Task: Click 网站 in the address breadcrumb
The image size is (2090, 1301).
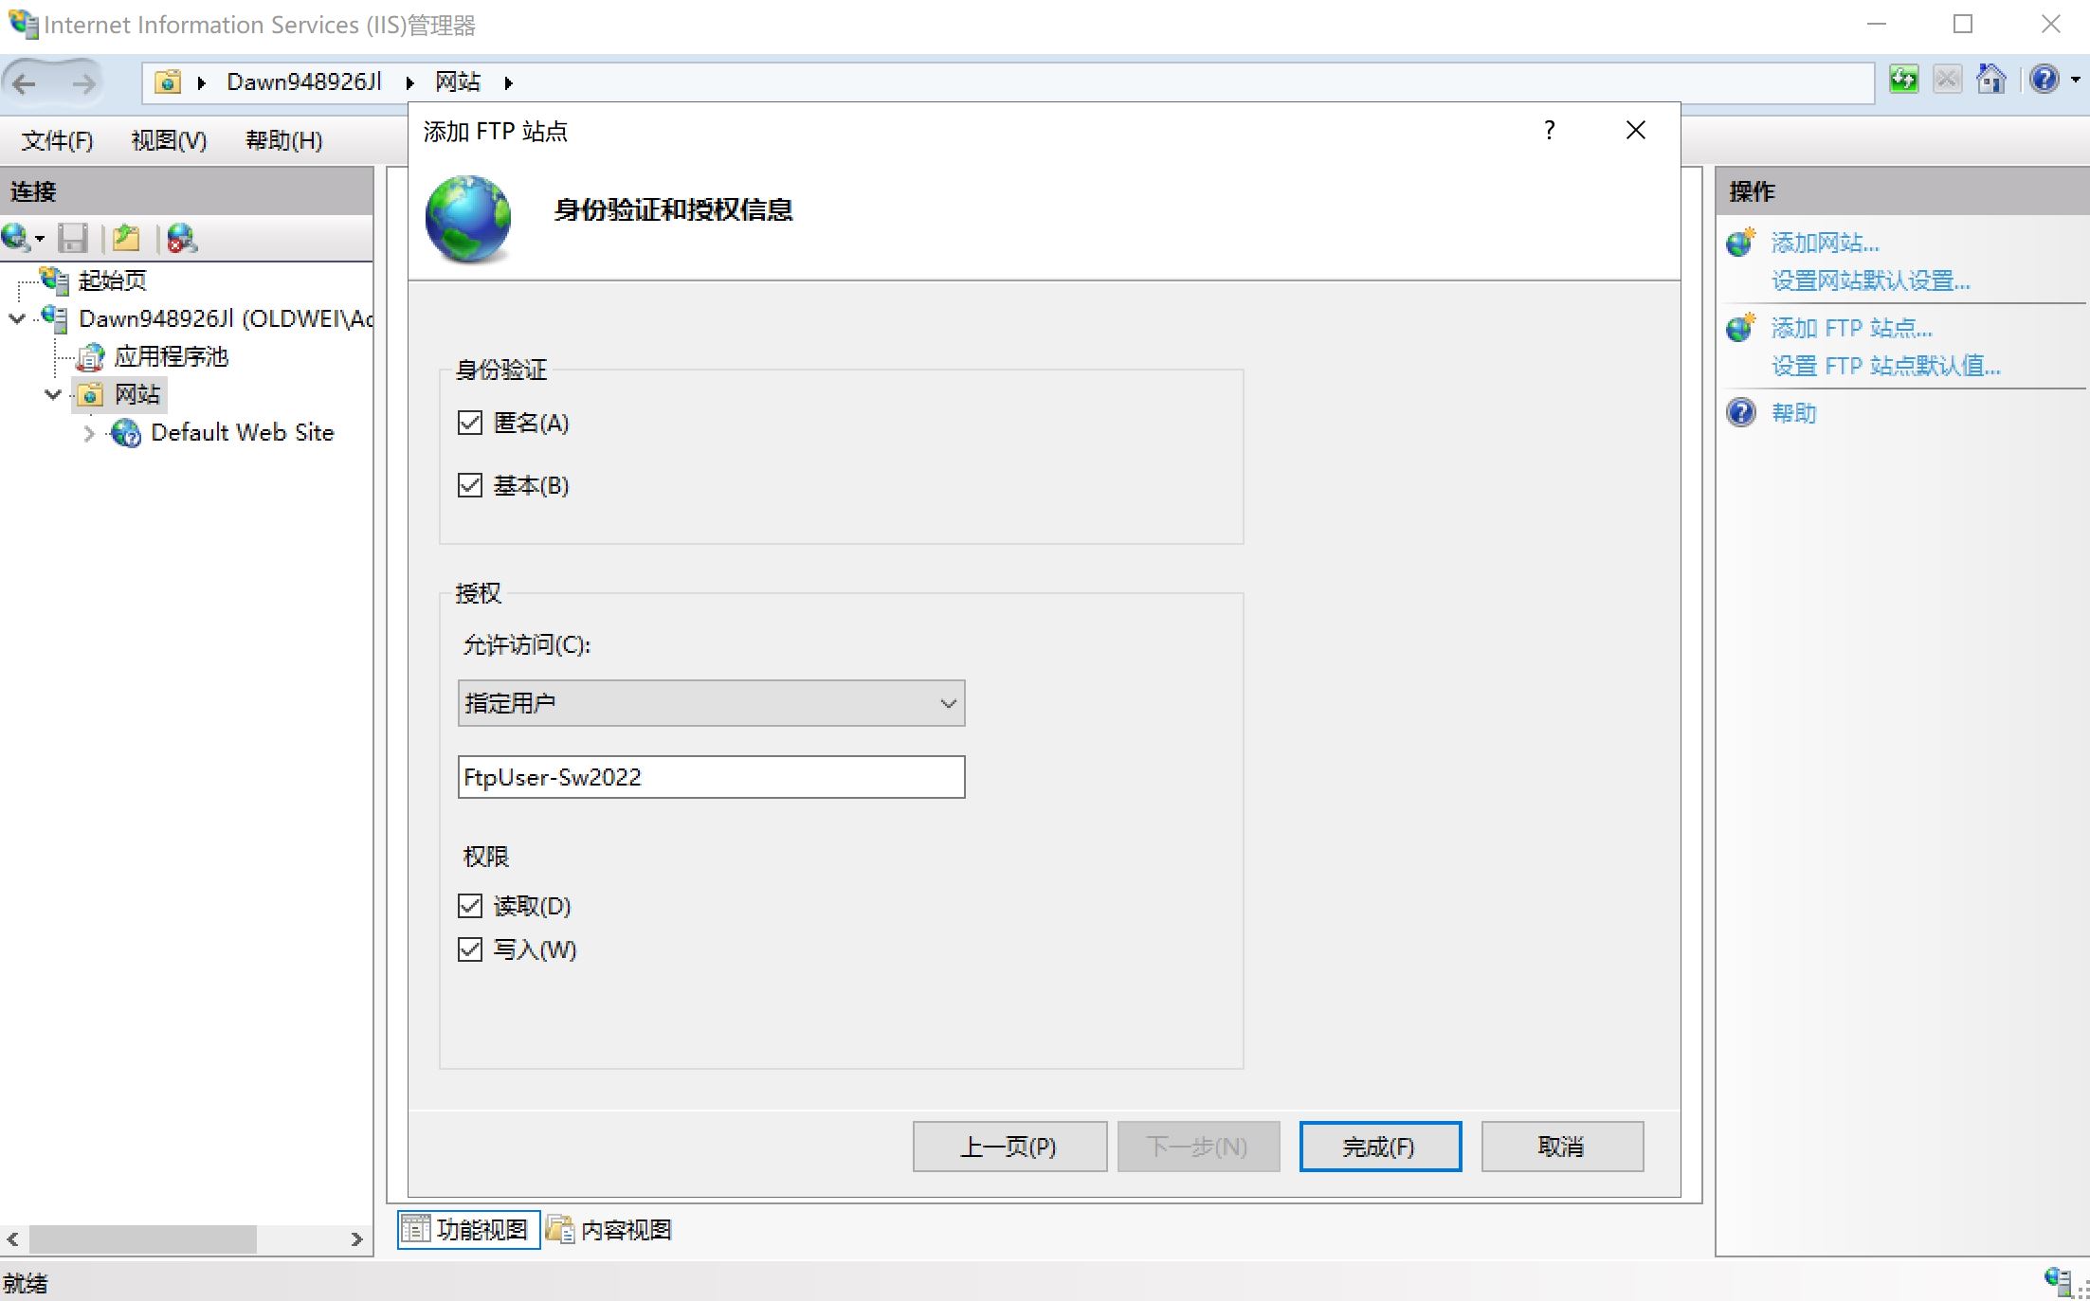Action: (x=459, y=82)
